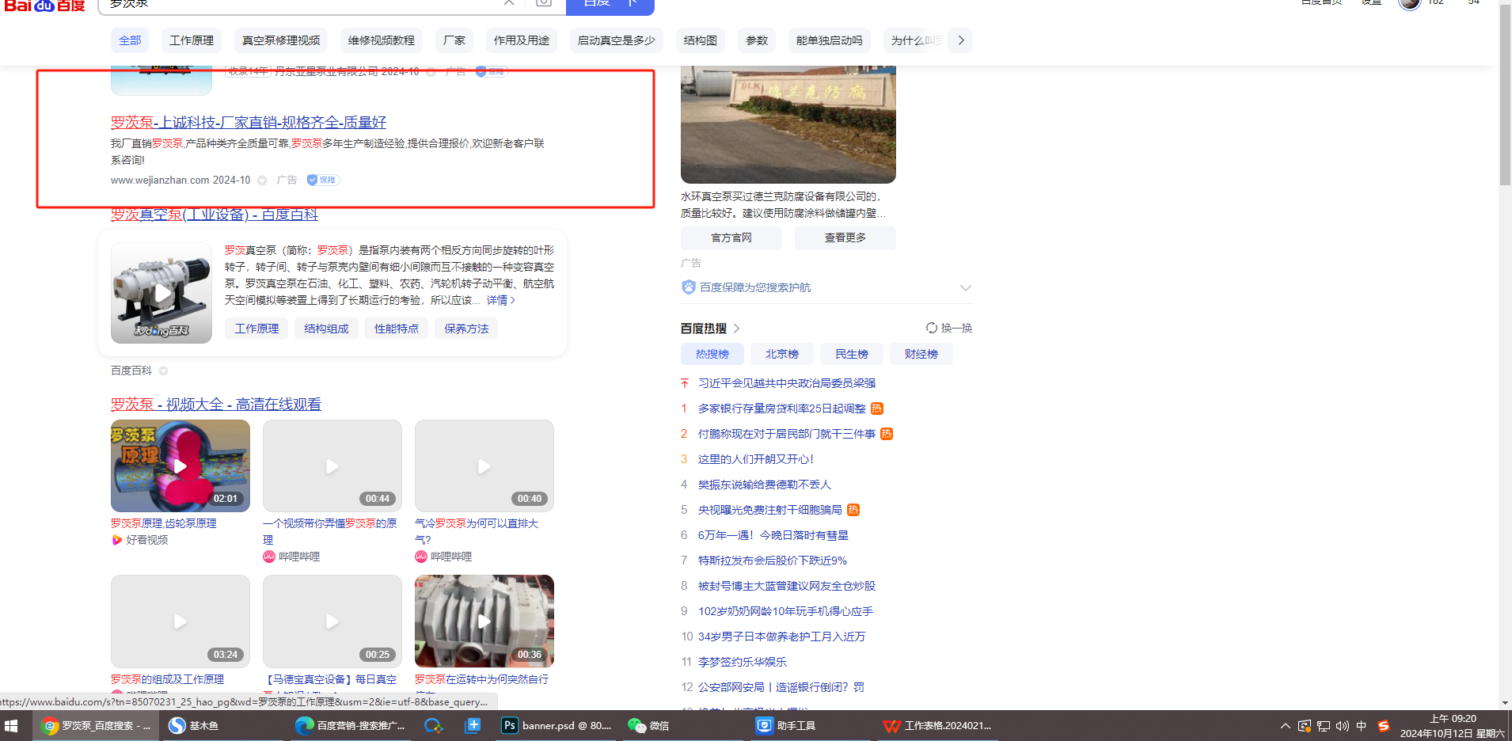Click the 性能特点 button
Image resolution: width=1512 pixels, height=741 pixels.
click(x=397, y=329)
